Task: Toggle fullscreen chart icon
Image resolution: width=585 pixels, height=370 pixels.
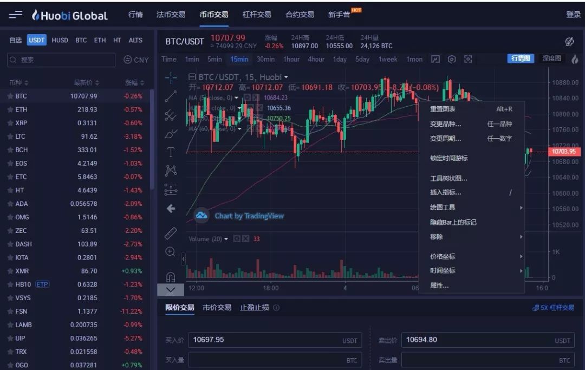Action: [468, 59]
